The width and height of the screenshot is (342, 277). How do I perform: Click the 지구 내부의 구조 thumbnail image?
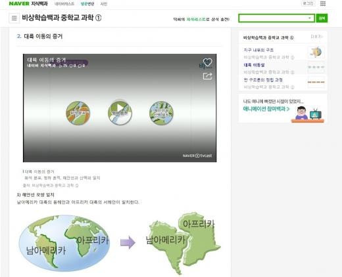click(316, 53)
